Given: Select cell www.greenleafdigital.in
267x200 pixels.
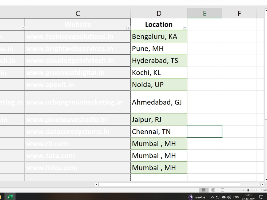Looking at the screenshot, I should click(x=78, y=73).
